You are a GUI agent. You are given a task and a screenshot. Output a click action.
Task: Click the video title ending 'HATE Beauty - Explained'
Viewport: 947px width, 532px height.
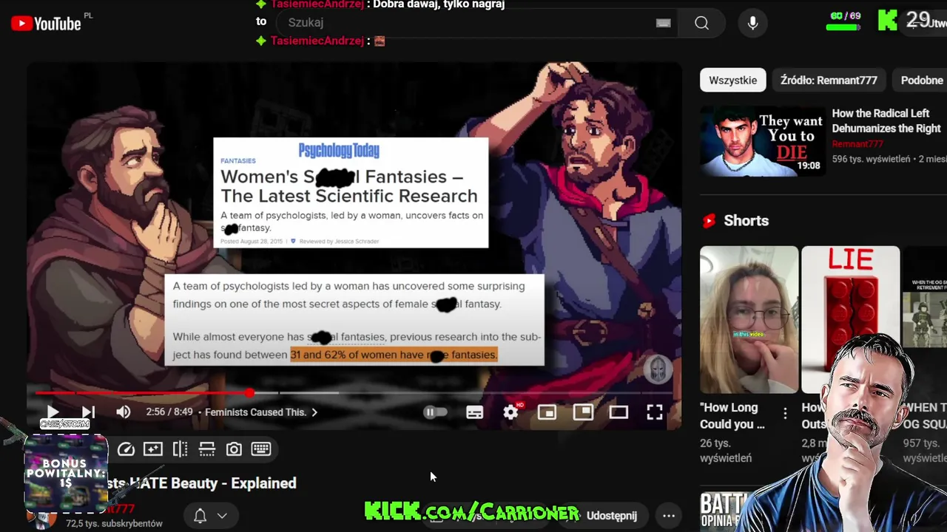coord(203,483)
